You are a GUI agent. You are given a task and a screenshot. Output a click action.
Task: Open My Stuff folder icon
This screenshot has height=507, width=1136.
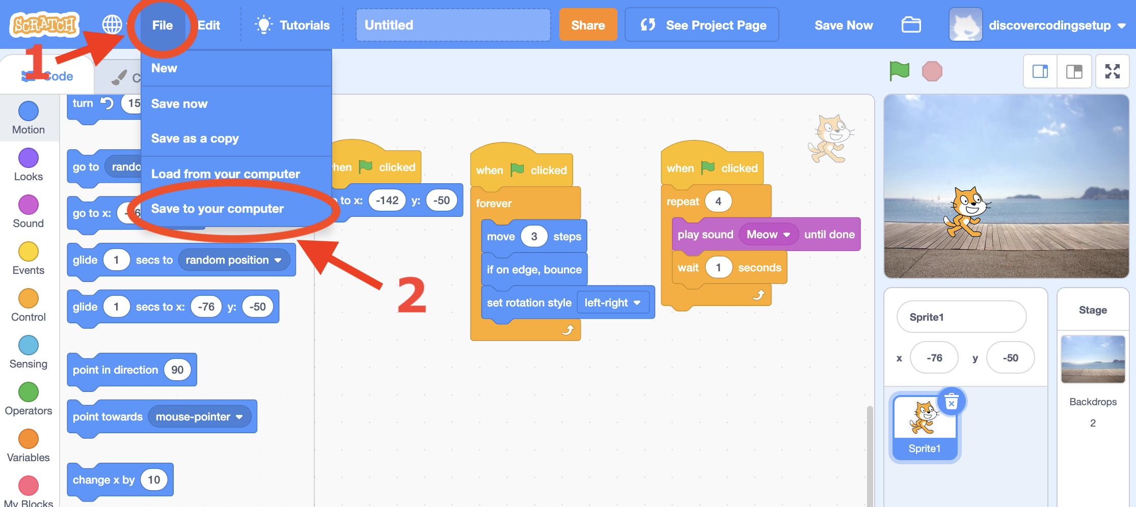click(911, 25)
